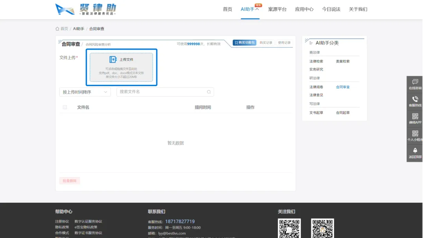
Task: Open the 在线咨询 chat icon
Action: click(x=415, y=82)
